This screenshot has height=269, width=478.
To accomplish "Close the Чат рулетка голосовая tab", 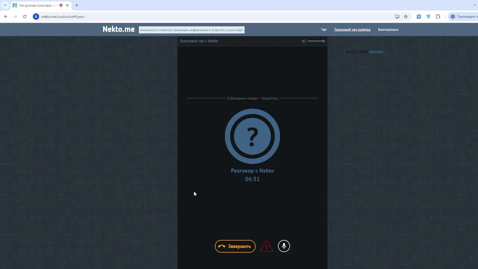I will point(68,5).
